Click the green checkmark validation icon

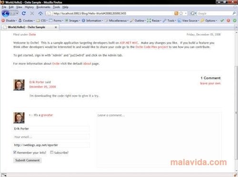coord(222,20)
